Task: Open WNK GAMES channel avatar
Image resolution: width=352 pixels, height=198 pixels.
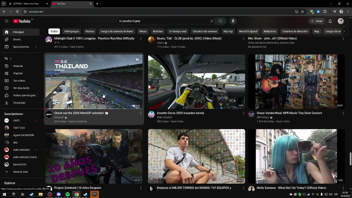Action: (x=152, y=114)
